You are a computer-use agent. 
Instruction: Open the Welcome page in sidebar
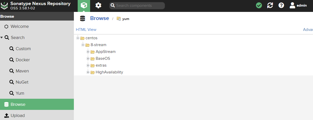tap(20, 26)
